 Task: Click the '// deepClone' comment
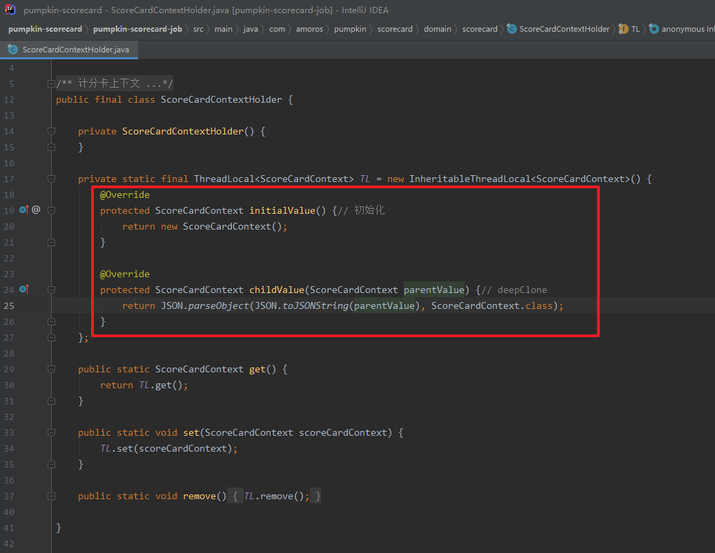[x=514, y=290]
